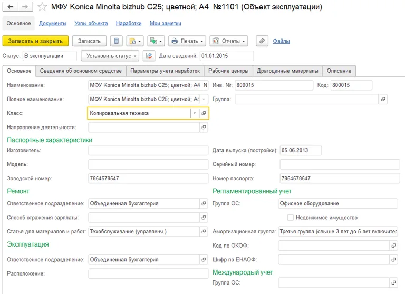Open the Файлы link
This screenshot has width=405, height=294.
click(x=281, y=41)
